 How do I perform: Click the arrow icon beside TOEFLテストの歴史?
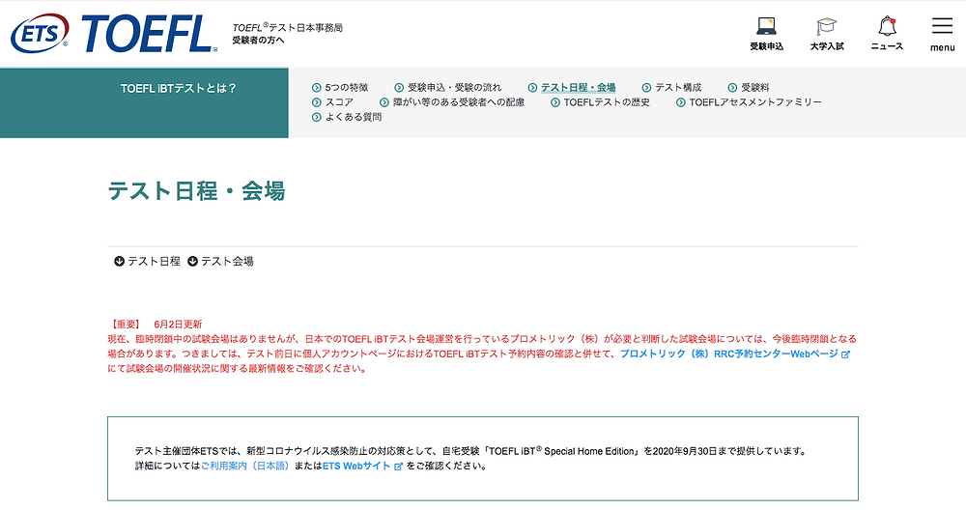click(x=555, y=102)
